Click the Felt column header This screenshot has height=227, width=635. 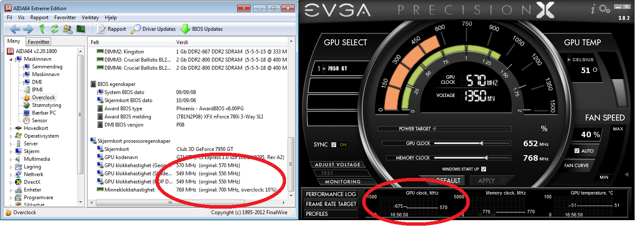point(131,42)
